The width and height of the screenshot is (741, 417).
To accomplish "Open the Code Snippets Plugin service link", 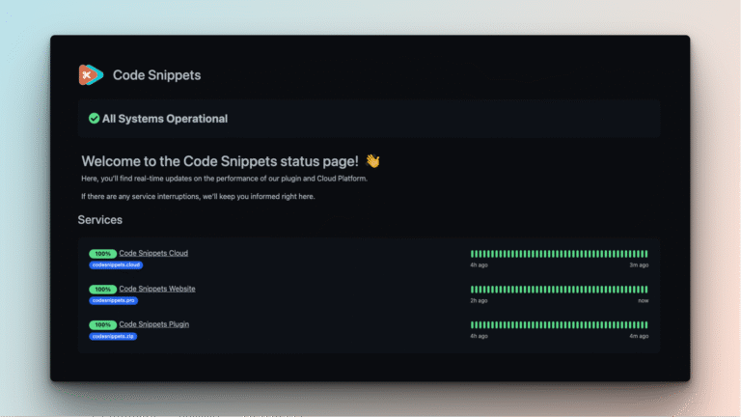I will click(154, 324).
